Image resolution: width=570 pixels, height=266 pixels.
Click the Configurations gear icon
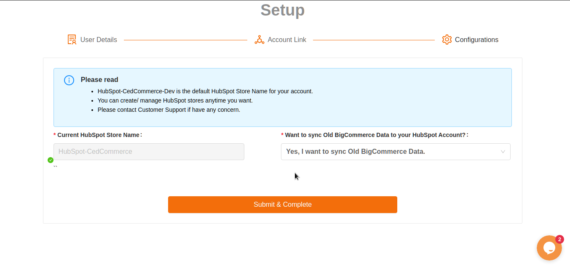[447, 40]
